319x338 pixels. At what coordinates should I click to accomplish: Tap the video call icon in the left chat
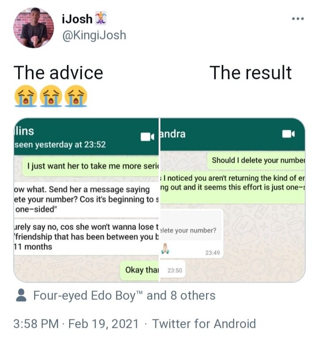(147, 137)
